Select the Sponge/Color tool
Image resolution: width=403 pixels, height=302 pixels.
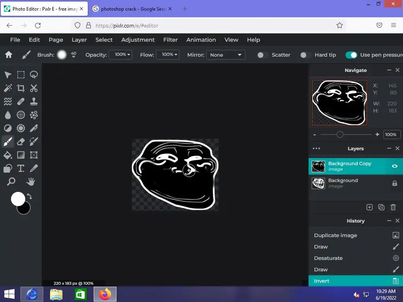coord(21,128)
